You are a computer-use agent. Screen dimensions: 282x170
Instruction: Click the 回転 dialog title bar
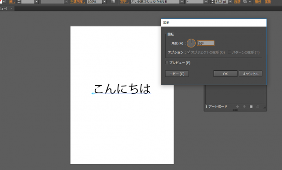click(x=214, y=23)
